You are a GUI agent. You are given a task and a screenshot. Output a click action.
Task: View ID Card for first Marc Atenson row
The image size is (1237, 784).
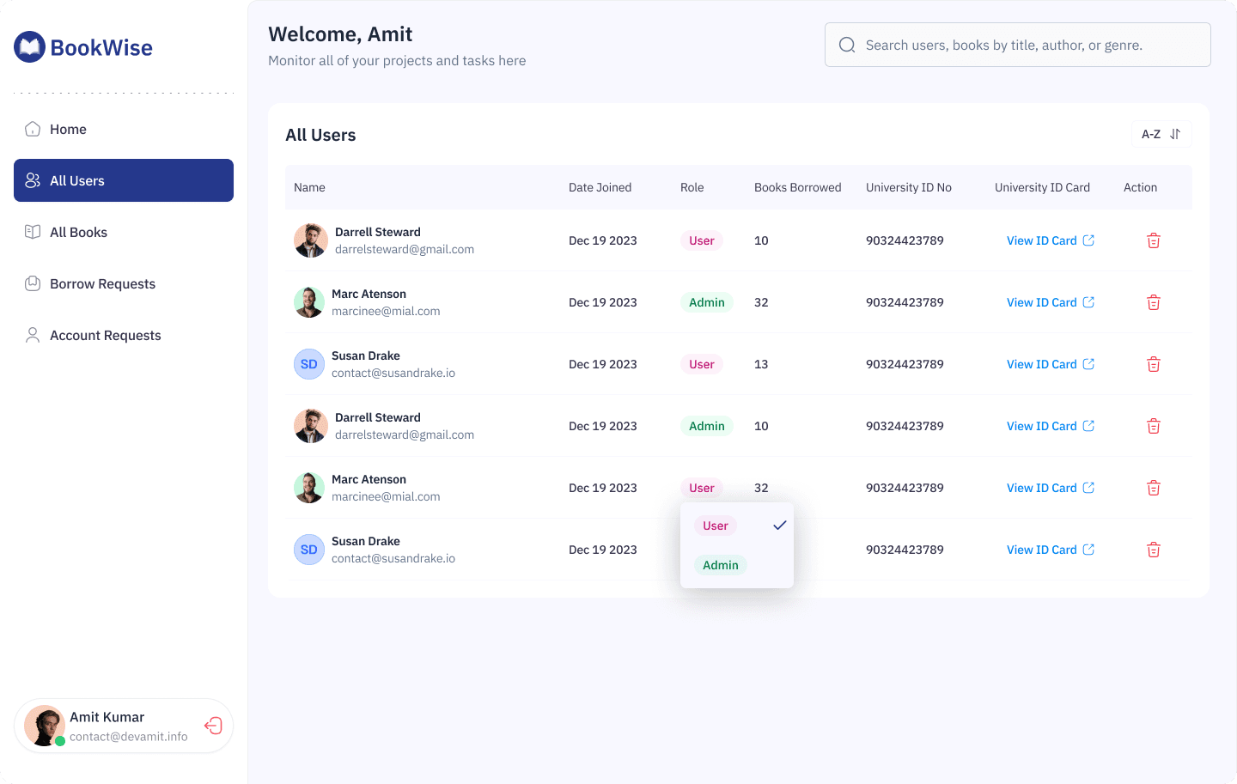coord(1050,302)
